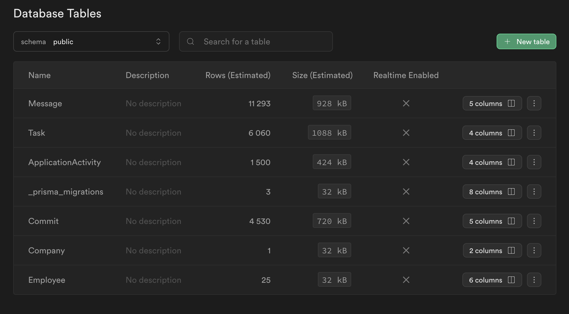Show the 5 columns of Message table
Screen dimensions: 569x314
tap(492, 103)
